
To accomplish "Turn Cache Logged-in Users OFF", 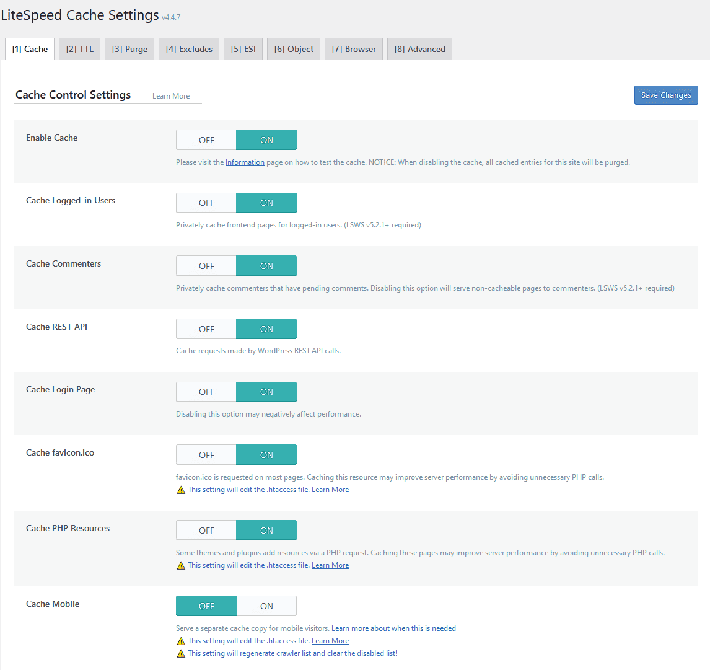I will pos(206,203).
